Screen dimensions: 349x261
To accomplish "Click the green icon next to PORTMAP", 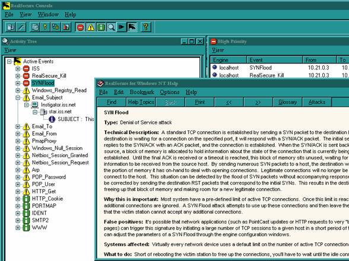I will click(26, 206).
